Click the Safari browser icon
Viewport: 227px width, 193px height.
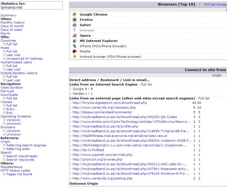tap(74, 25)
